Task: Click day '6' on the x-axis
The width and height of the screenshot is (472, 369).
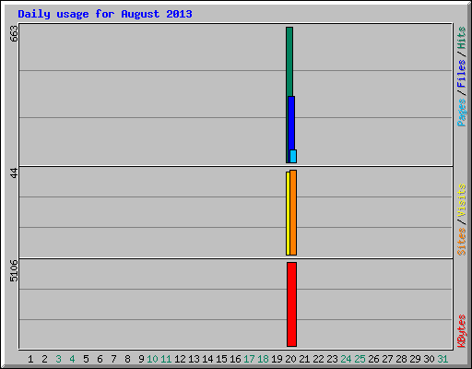Action: point(100,359)
